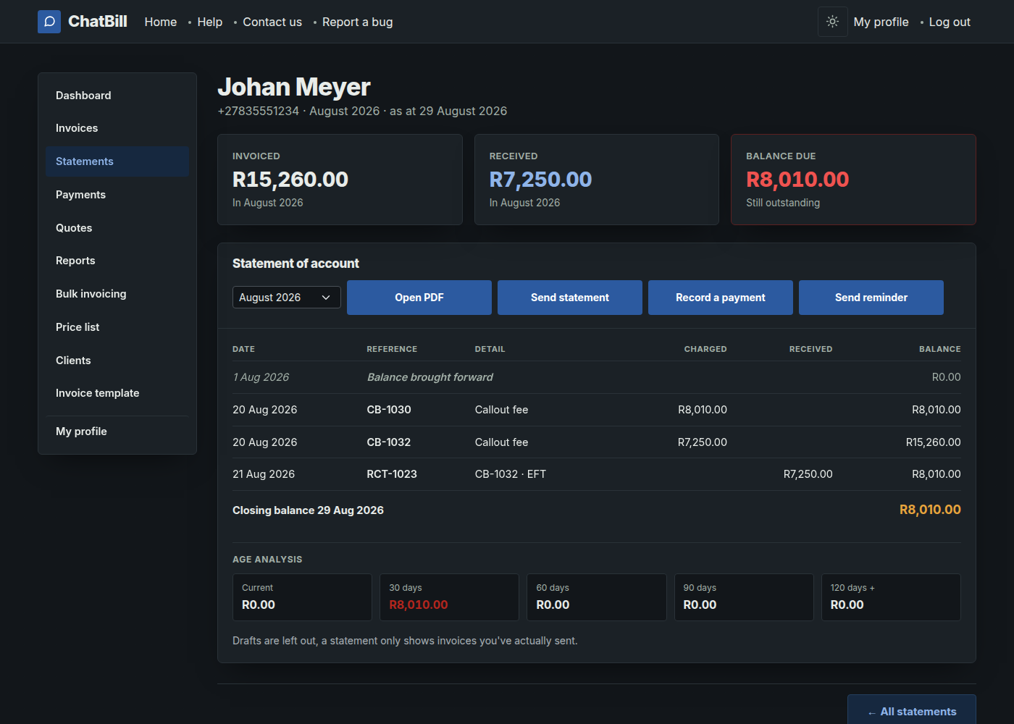
Task: Click the ChatBill brand name
Action: 98,22
